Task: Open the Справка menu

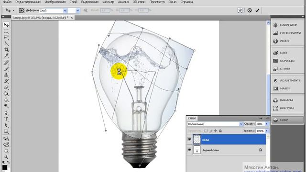Action: click(186, 2)
